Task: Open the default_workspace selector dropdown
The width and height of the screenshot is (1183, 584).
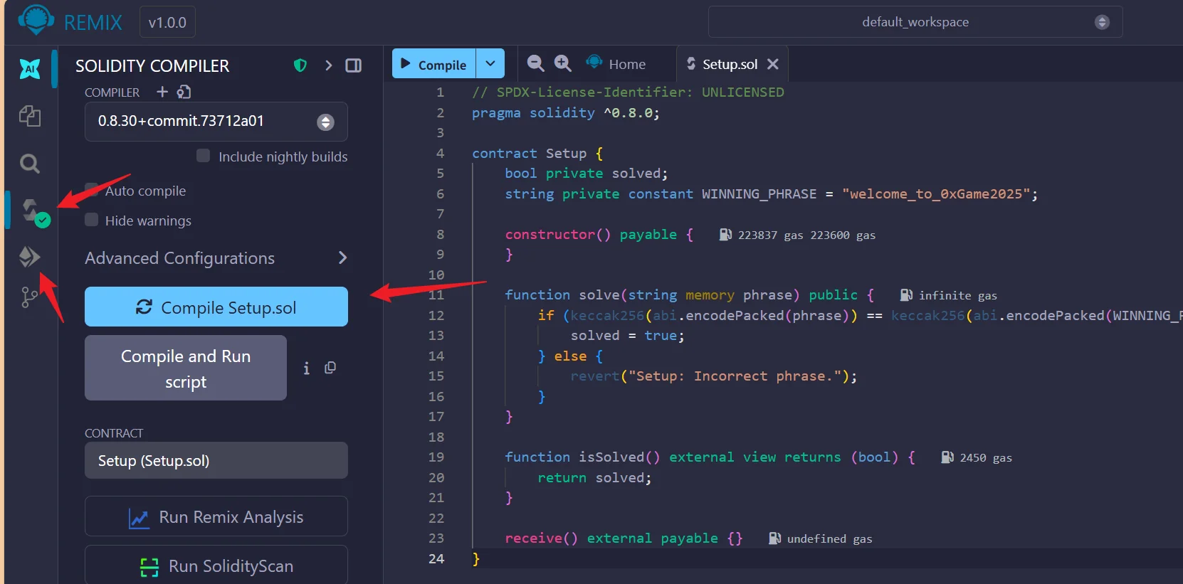Action: point(915,22)
